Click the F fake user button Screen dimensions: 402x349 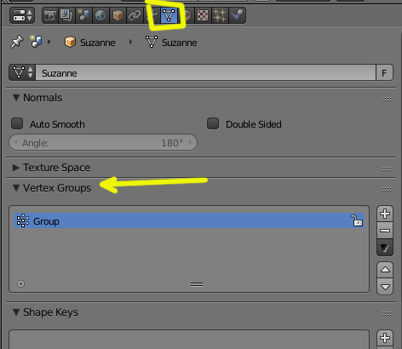pyautogui.click(x=384, y=72)
